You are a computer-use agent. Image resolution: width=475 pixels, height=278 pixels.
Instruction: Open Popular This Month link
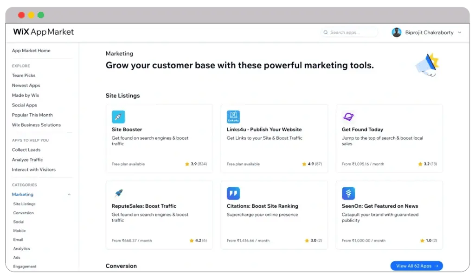(x=32, y=115)
